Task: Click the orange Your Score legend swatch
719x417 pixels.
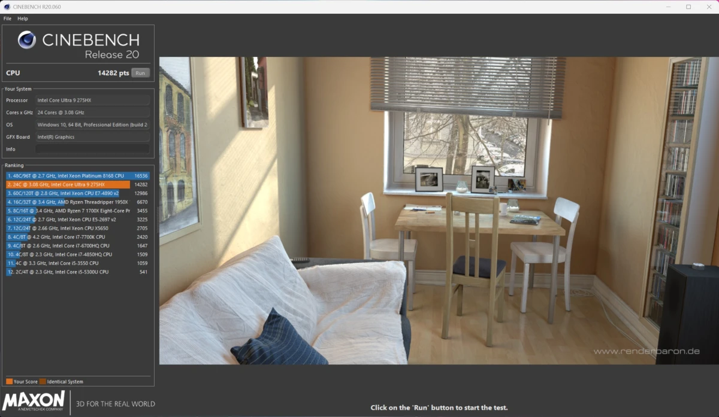Action: [9, 381]
